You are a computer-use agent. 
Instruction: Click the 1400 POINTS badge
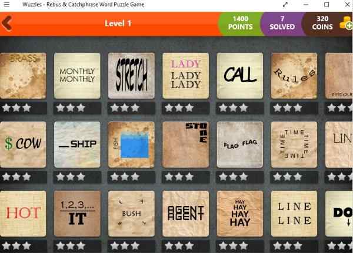coord(240,23)
